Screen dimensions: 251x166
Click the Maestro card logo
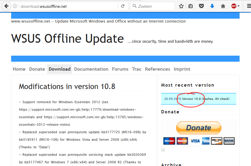pyautogui.click(x=169, y=141)
